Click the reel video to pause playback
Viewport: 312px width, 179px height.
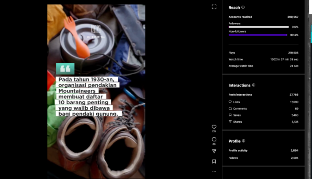[x=96, y=134]
